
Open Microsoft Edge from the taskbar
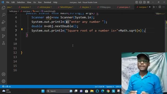tap(103, 91)
